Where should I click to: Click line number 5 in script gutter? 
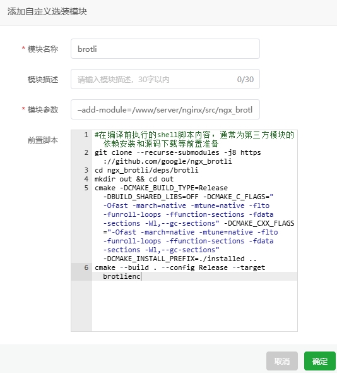point(86,188)
